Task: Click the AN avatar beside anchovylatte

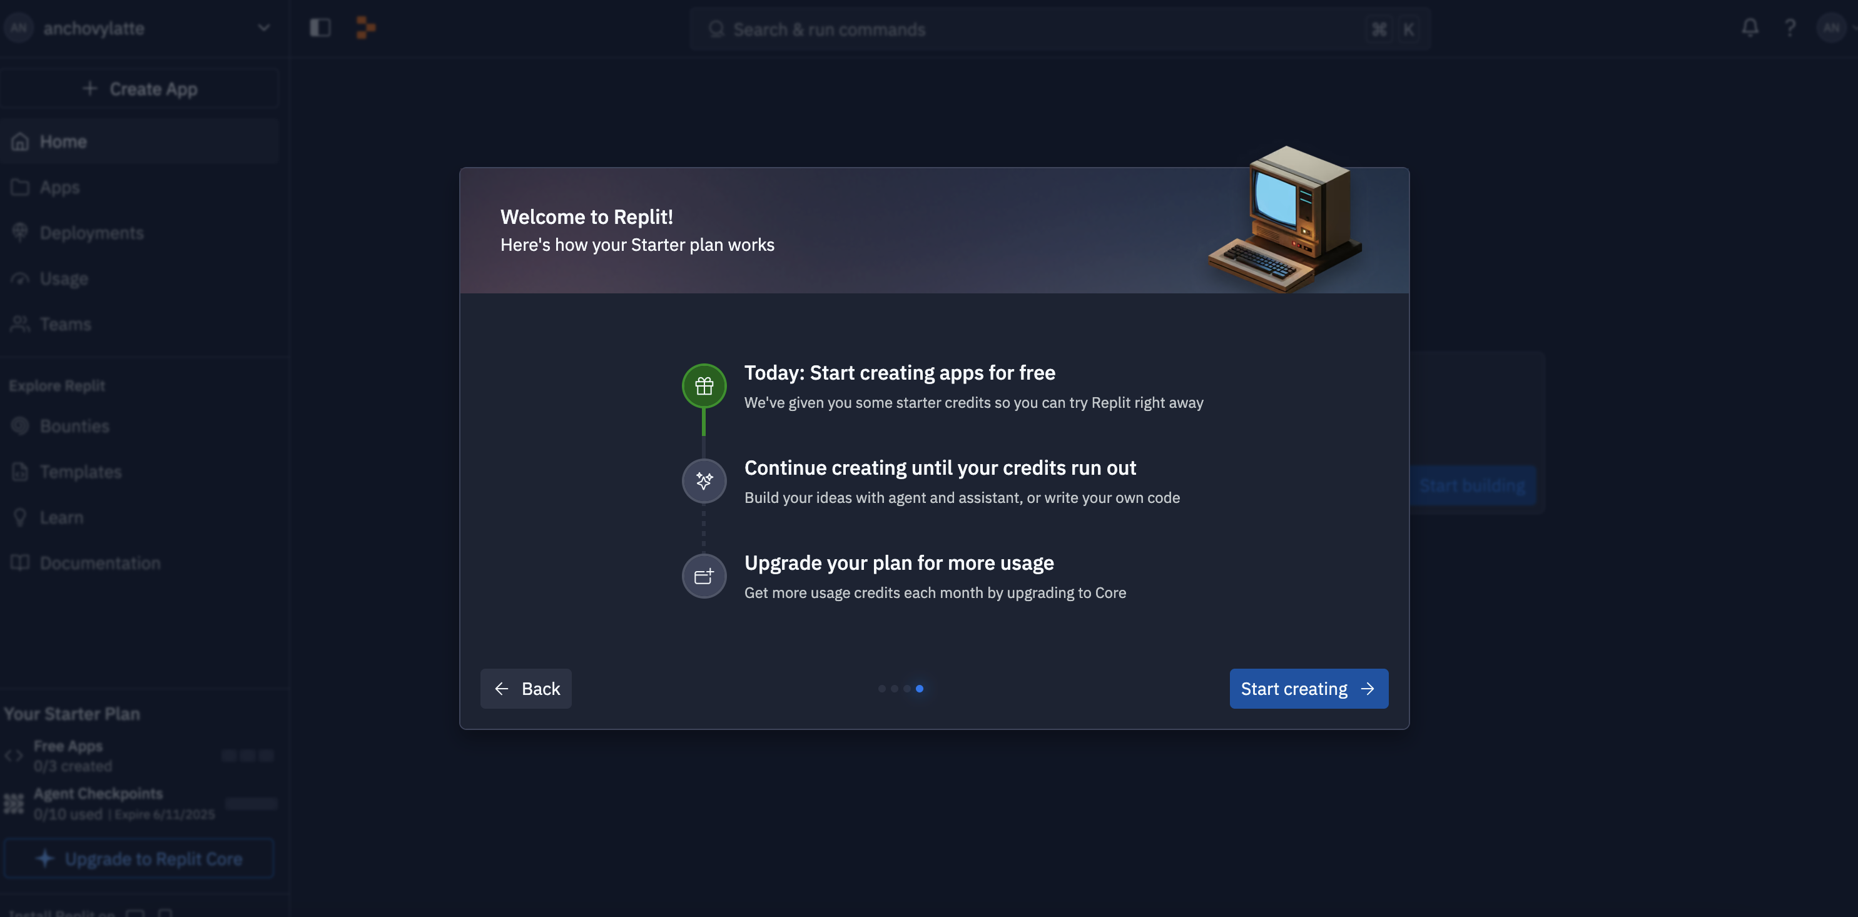Action: click(x=19, y=28)
